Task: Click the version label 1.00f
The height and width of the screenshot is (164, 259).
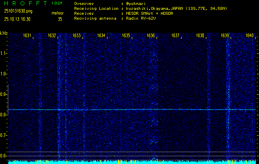Action: 57,3
